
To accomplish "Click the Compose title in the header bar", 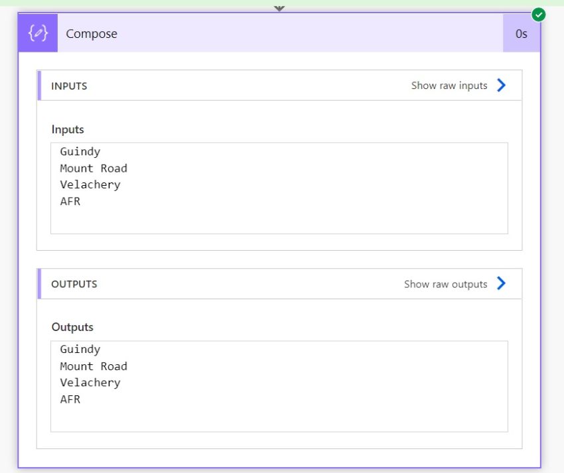I will pyautogui.click(x=93, y=33).
